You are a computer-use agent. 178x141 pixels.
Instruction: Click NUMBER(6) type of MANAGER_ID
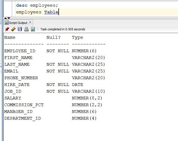[84, 112]
